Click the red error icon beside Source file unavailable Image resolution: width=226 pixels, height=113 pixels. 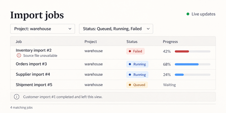tap(19, 55)
